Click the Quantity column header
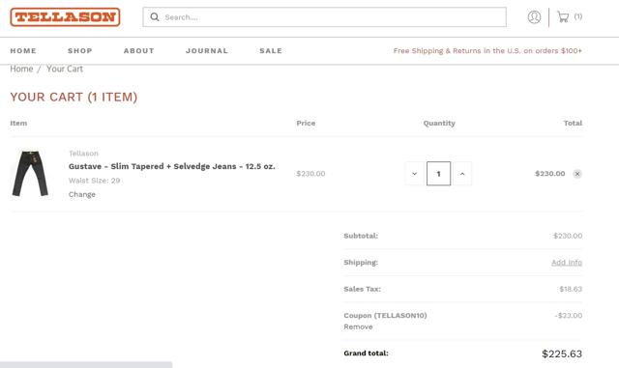The width and height of the screenshot is (619, 368). [439, 123]
